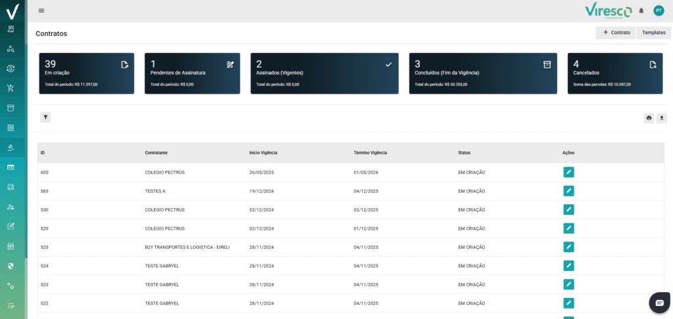Edit contract 605 with the pencil button
Screen dimensions: 673x319
(569, 172)
